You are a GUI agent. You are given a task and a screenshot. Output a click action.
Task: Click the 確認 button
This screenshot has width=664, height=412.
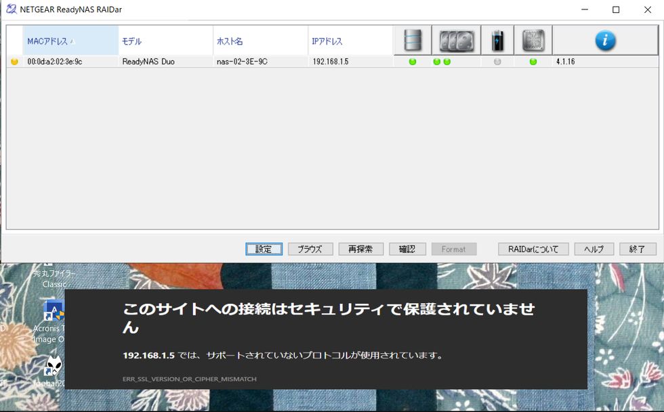[x=407, y=249]
